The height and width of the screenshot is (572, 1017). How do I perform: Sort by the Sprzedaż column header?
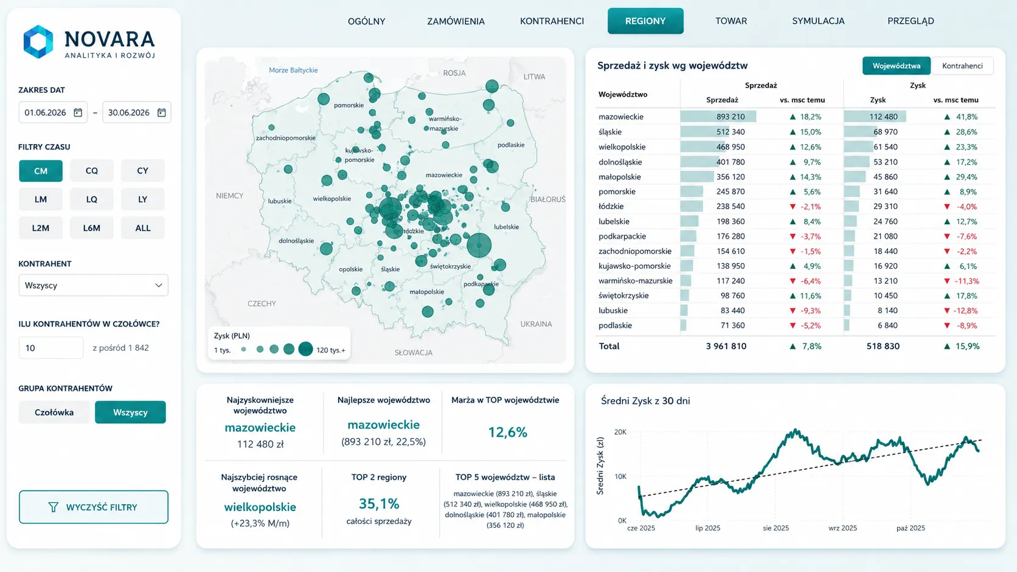[x=722, y=100]
